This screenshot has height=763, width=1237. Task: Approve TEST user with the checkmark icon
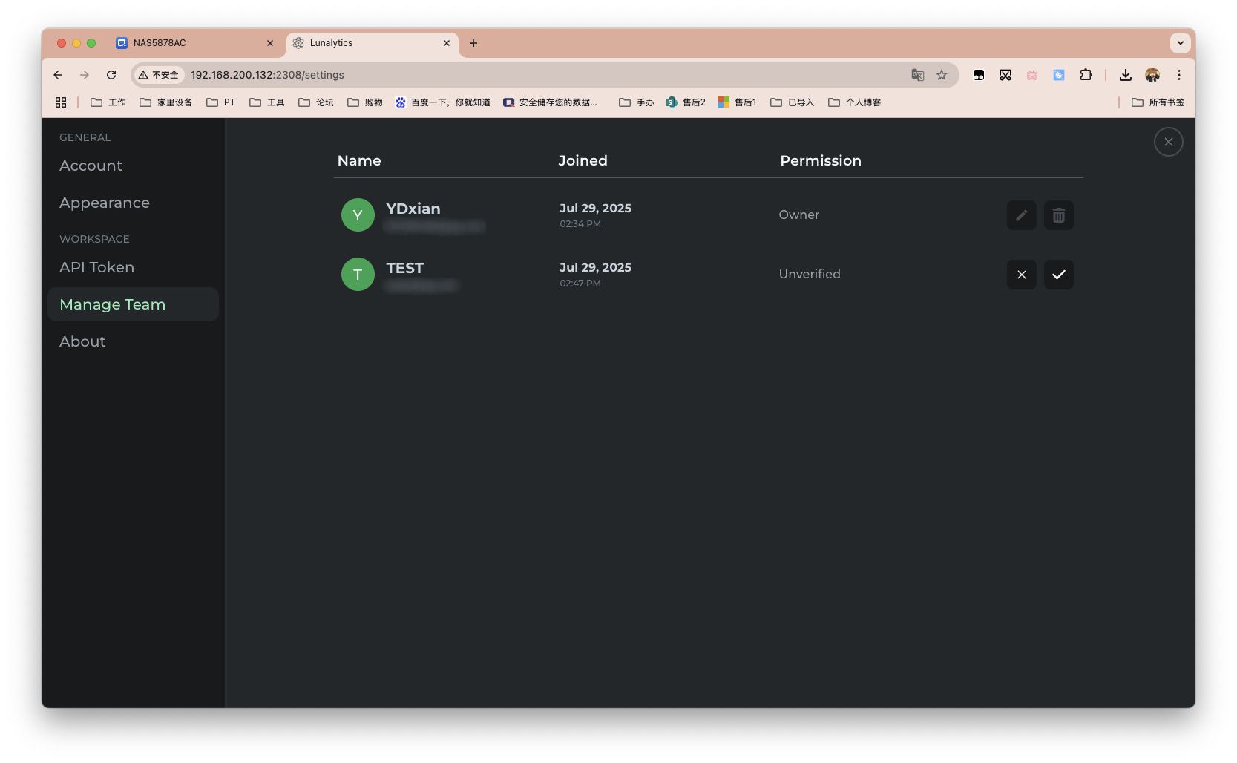[1058, 275]
